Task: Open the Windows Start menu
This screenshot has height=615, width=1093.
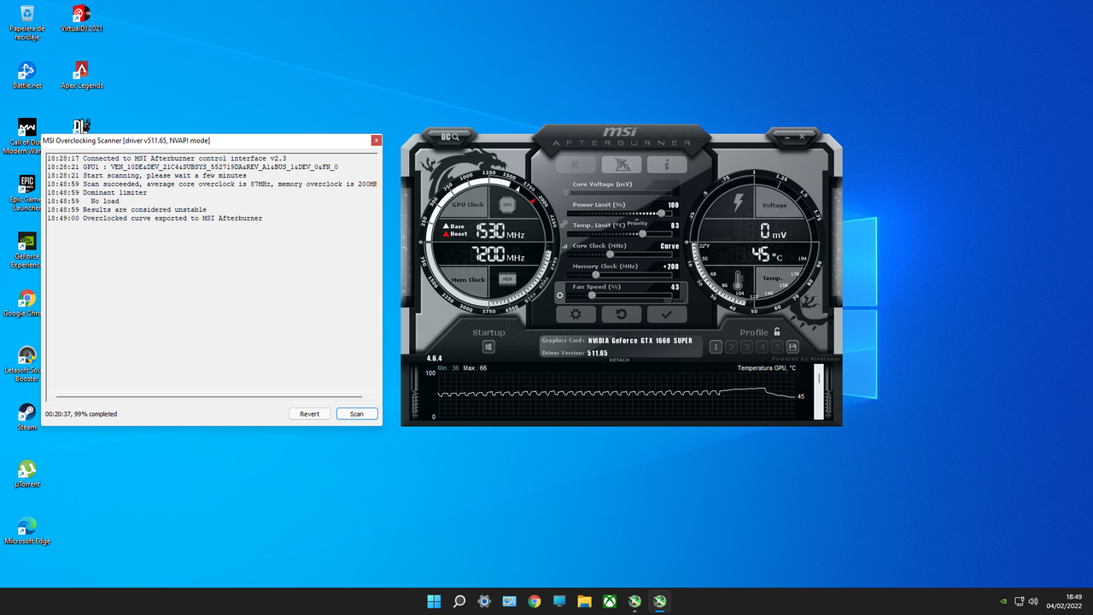Action: point(435,601)
